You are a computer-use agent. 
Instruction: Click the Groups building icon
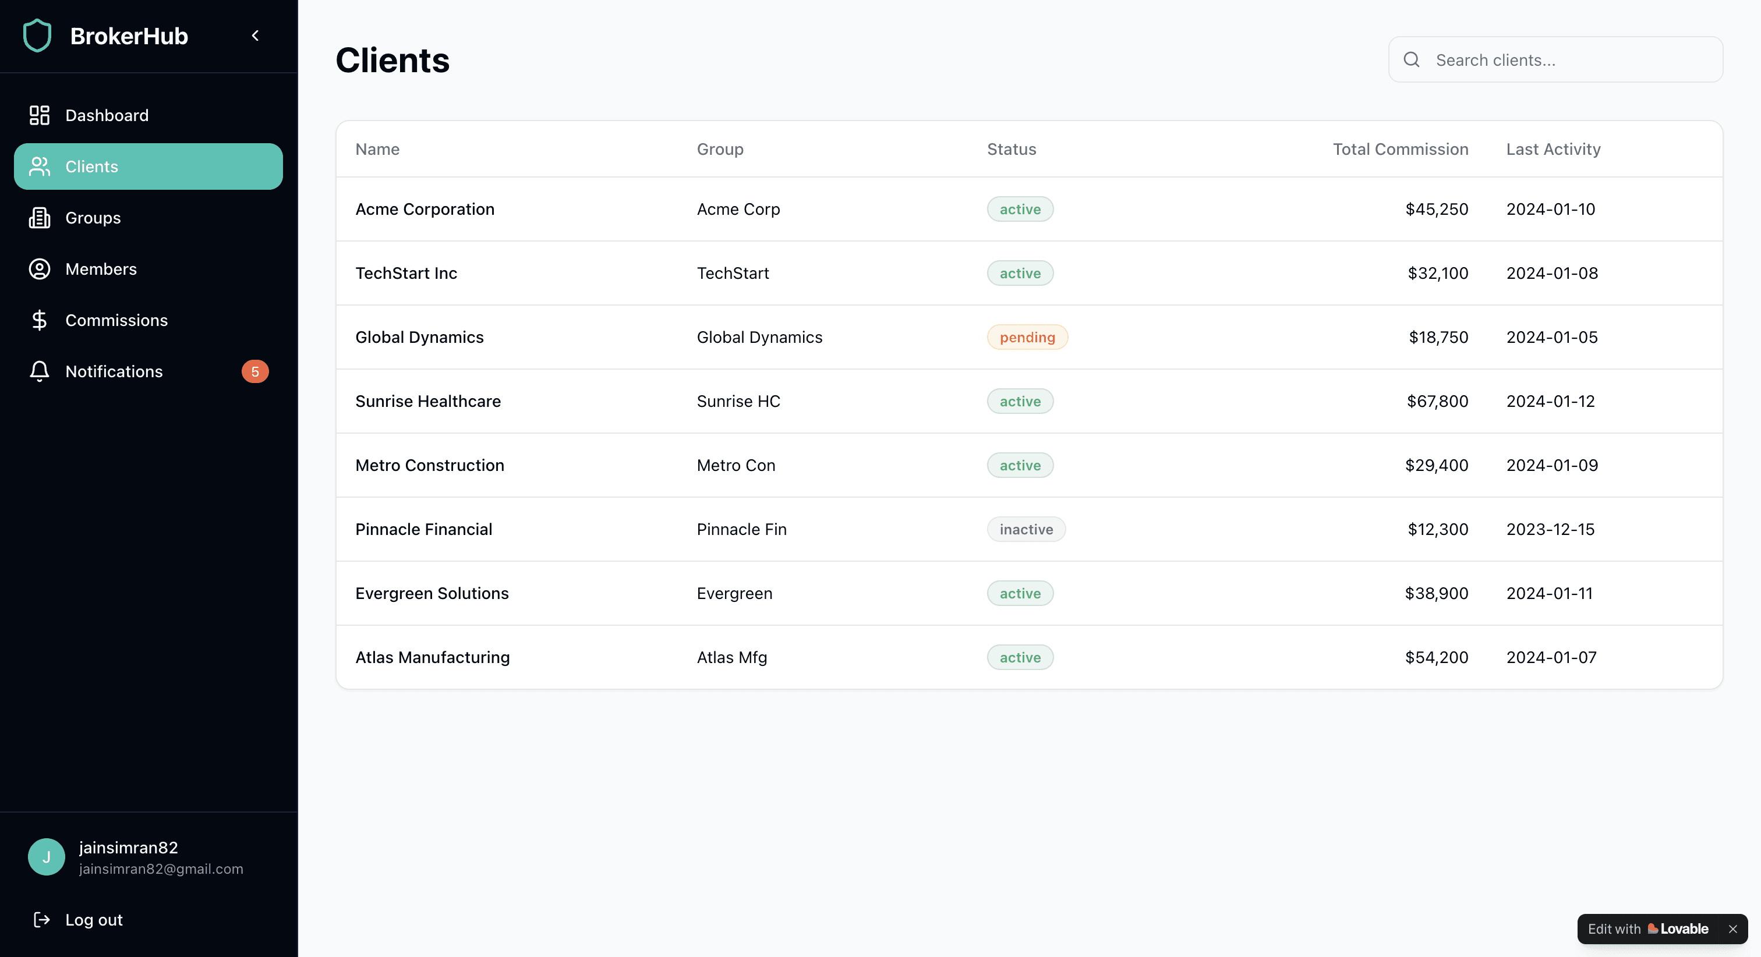coord(40,217)
